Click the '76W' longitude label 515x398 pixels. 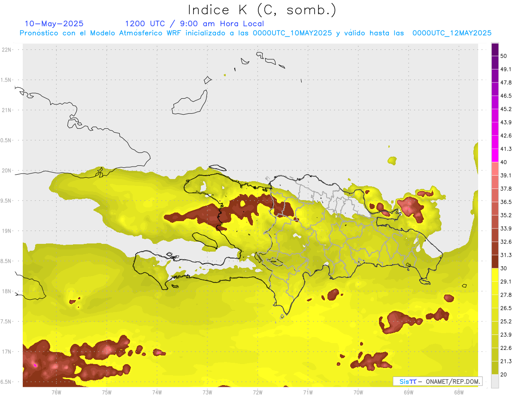coord(56,392)
